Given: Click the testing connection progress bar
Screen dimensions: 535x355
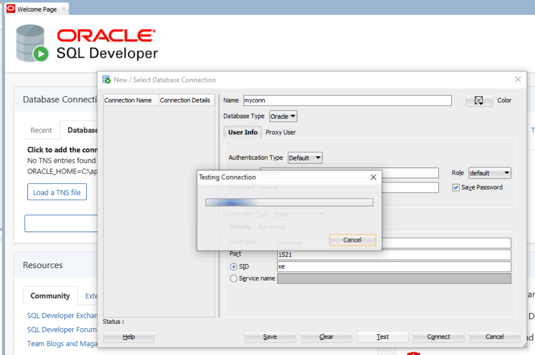Looking at the screenshot, I should [x=289, y=202].
